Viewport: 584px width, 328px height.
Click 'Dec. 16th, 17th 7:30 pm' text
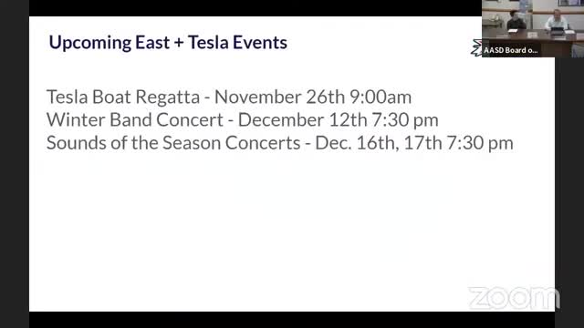414,143
